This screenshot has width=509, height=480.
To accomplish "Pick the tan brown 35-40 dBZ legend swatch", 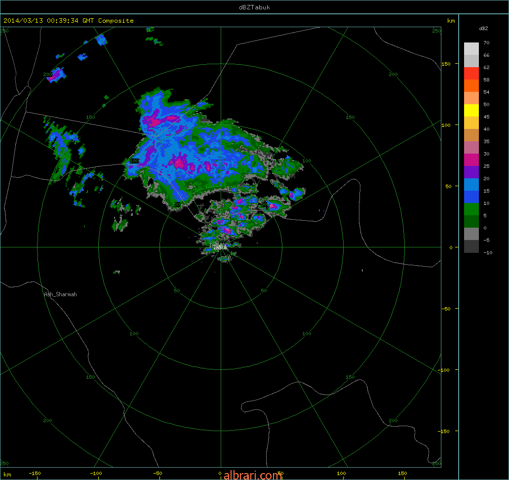I will click(471, 135).
